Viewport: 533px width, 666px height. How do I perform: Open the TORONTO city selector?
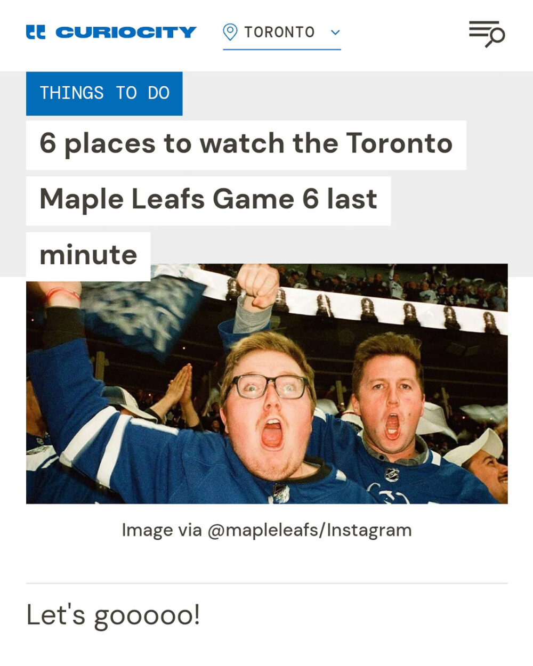point(279,33)
